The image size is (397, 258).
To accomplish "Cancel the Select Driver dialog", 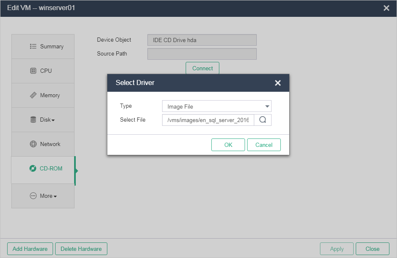I will point(264,144).
